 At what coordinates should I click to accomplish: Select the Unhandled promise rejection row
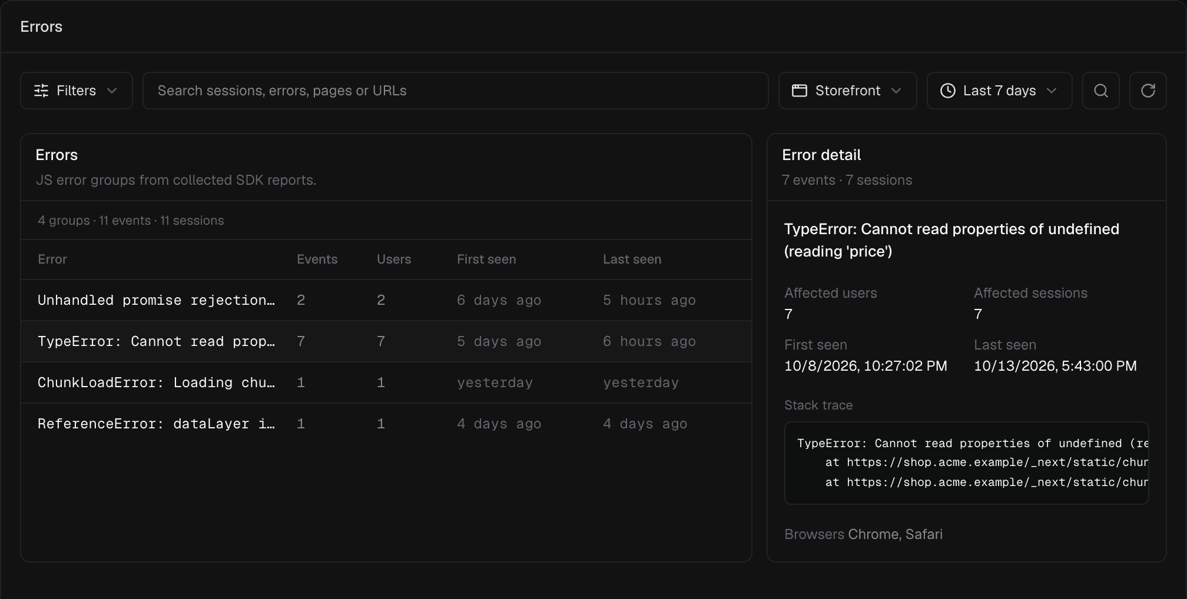[386, 300]
